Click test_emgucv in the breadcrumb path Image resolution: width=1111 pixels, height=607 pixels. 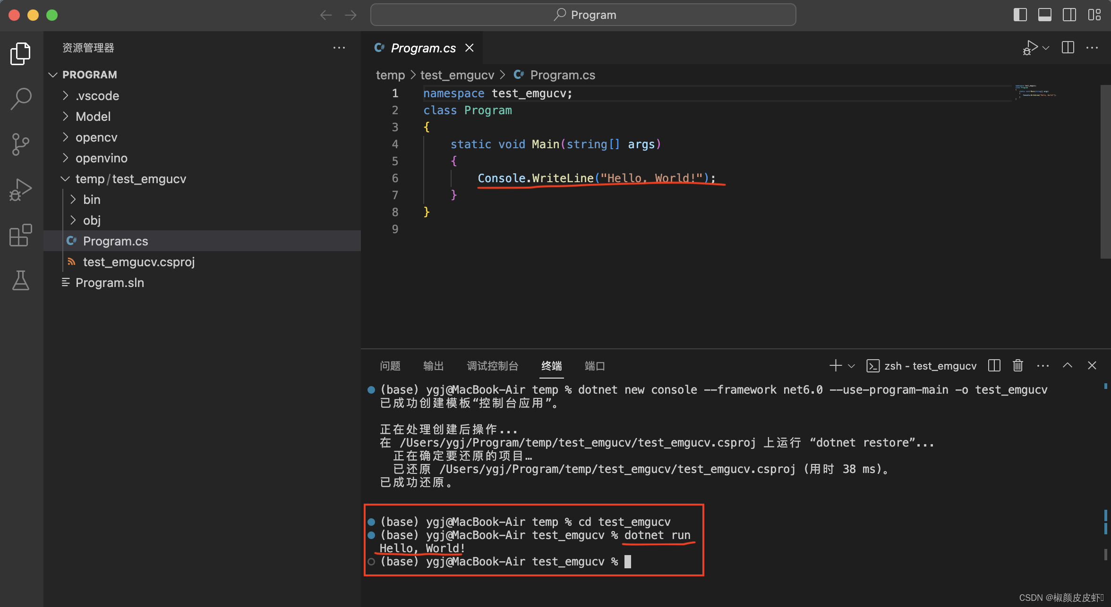[457, 75]
